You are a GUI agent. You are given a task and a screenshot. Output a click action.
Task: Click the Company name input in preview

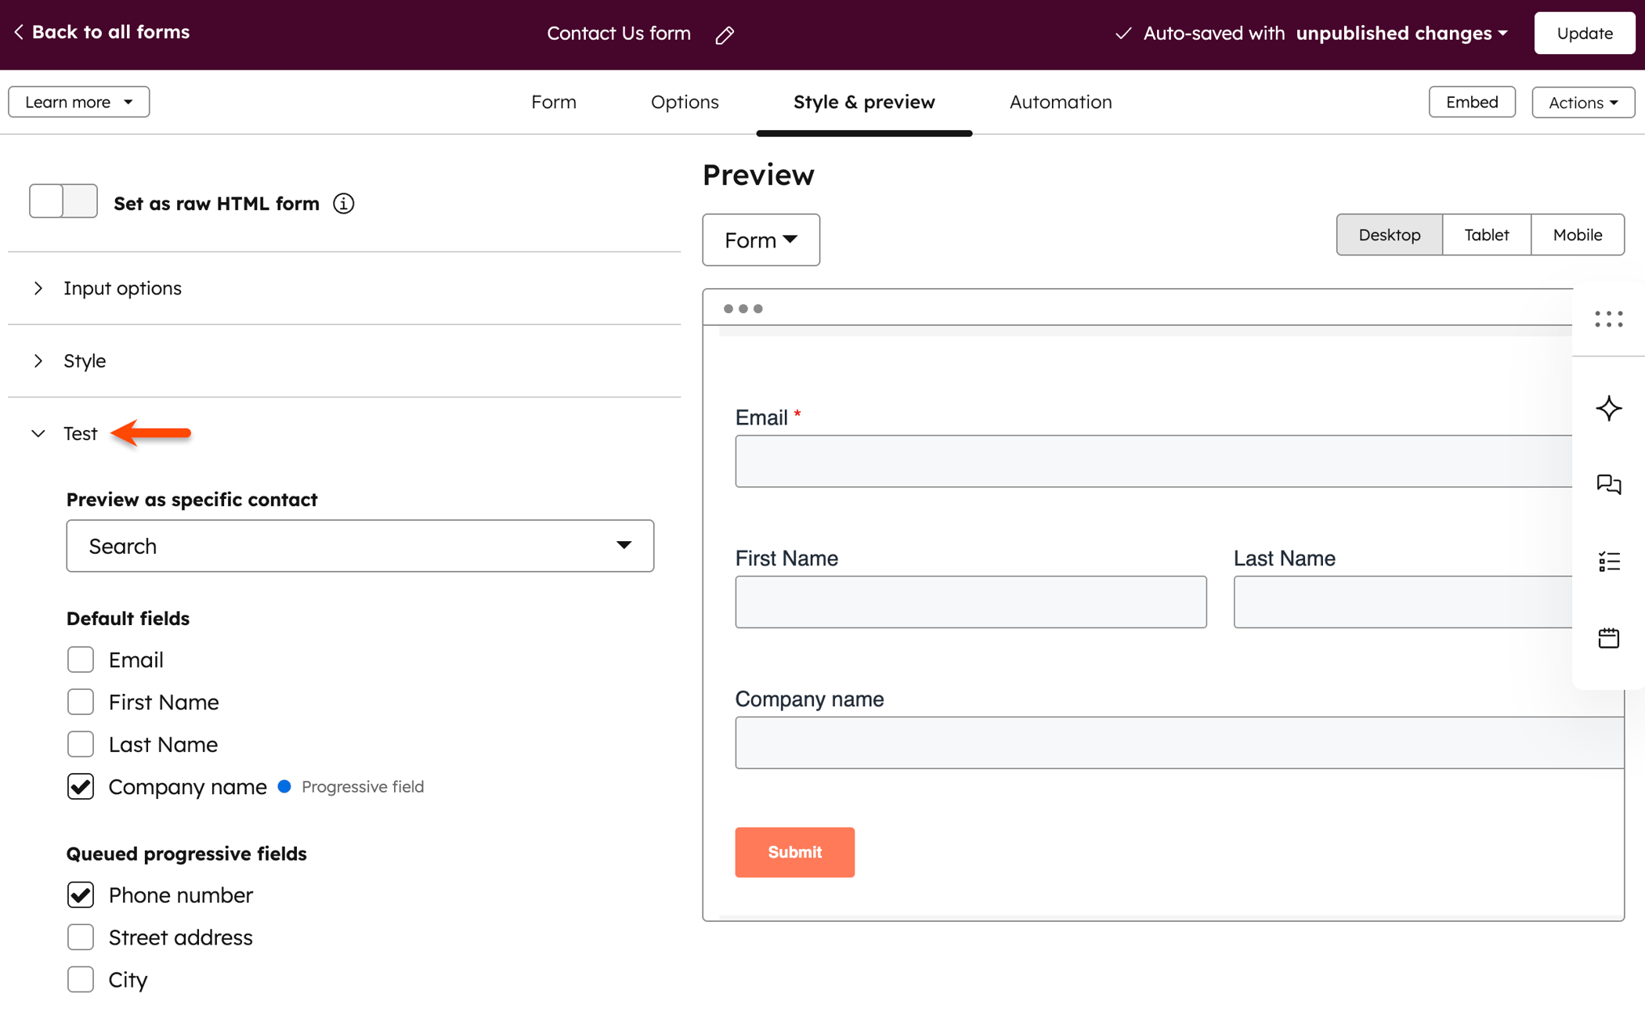coord(1180,742)
